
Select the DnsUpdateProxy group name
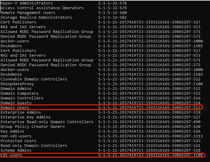[17, 84]
